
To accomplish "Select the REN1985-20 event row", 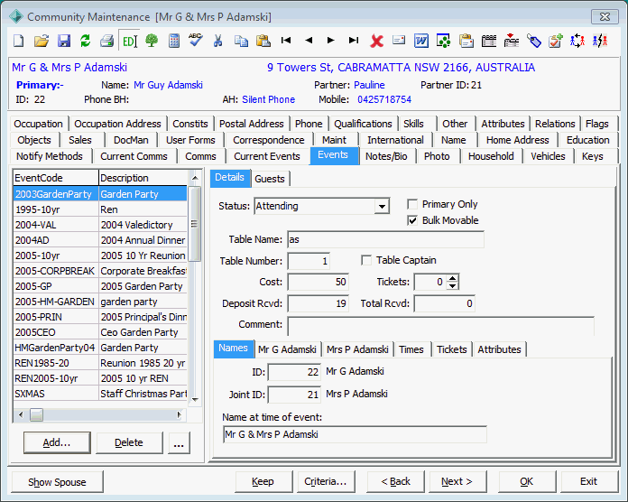I will [100, 363].
